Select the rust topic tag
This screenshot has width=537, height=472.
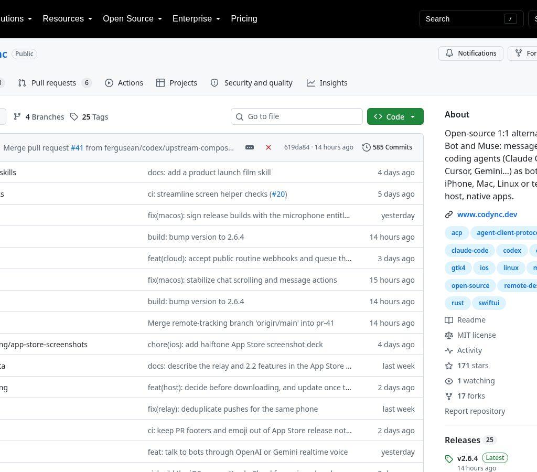point(457,303)
